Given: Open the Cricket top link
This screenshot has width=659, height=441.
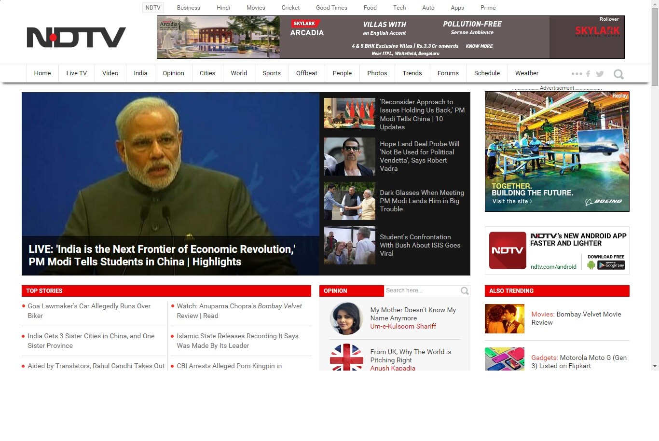Looking at the screenshot, I should pos(291,8).
